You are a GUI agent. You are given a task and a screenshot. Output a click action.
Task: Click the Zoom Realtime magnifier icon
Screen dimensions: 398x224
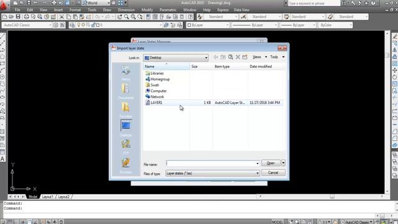[x=126, y=17]
